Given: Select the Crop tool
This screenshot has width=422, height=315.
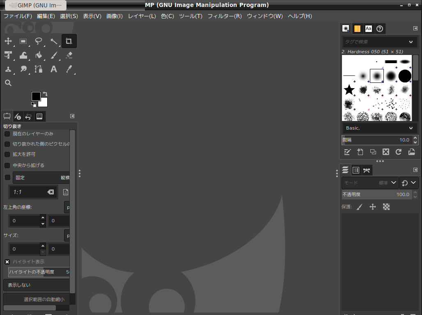Looking at the screenshot, I should [69, 41].
